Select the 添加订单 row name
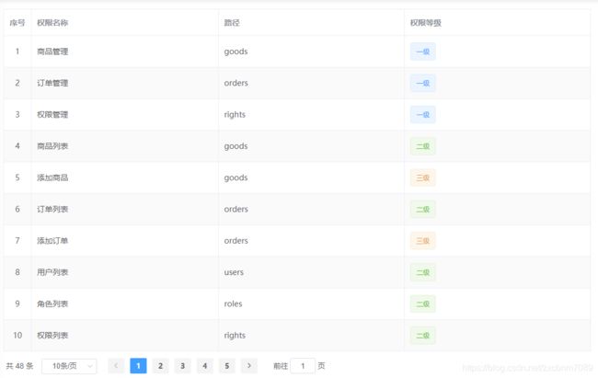Viewport: 598px width, 378px height. tap(52, 241)
